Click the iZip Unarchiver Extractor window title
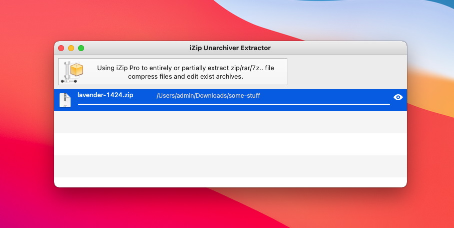Screen dimensions: 454x228 230,48
